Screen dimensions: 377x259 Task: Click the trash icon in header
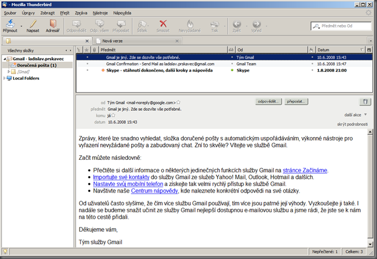(x=365, y=101)
